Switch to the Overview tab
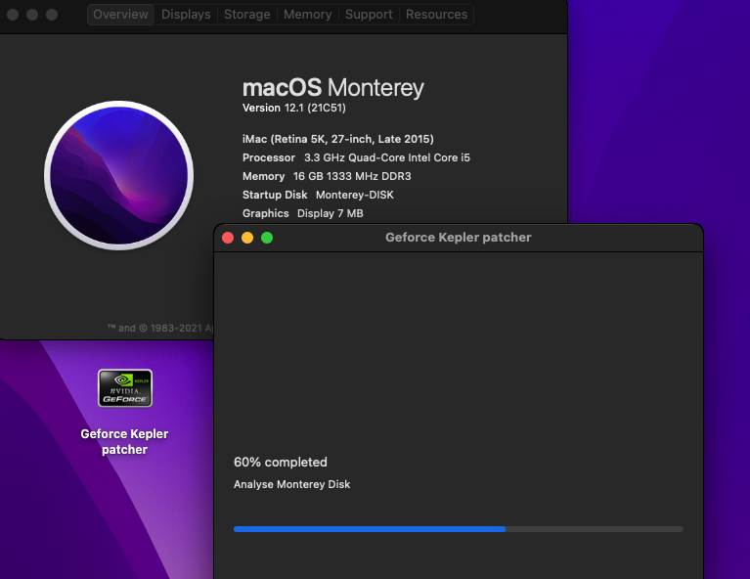The image size is (750, 579). pos(120,15)
